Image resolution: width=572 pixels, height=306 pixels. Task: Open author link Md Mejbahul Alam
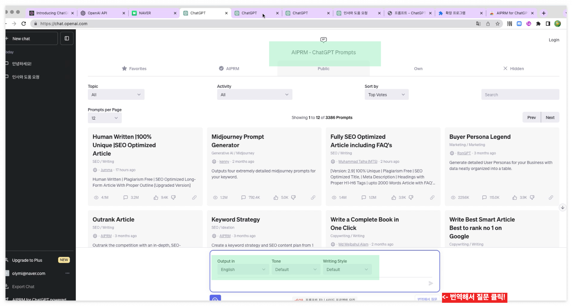click(x=353, y=245)
